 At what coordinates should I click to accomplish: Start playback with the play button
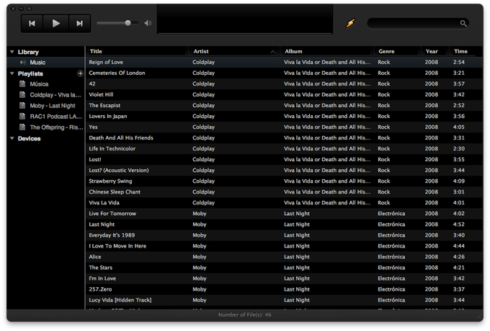(x=55, y=24)
